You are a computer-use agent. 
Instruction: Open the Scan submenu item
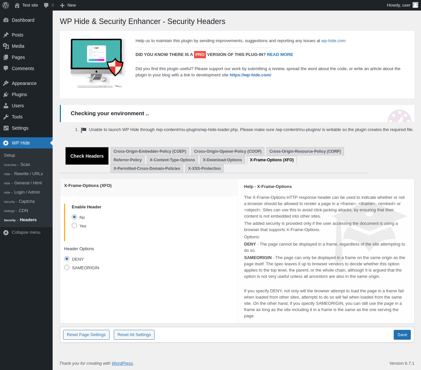(x=25, y=165)
